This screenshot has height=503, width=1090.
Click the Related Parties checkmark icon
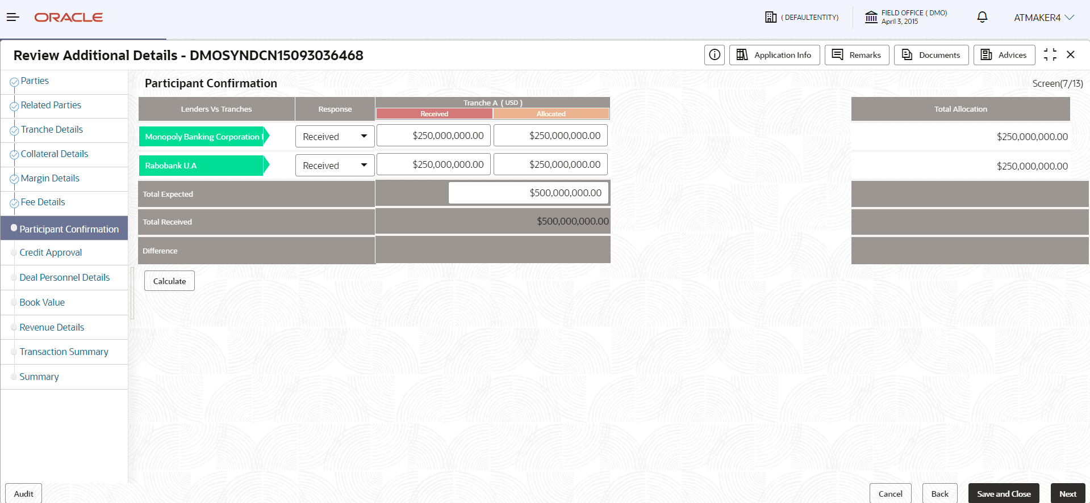14,107
